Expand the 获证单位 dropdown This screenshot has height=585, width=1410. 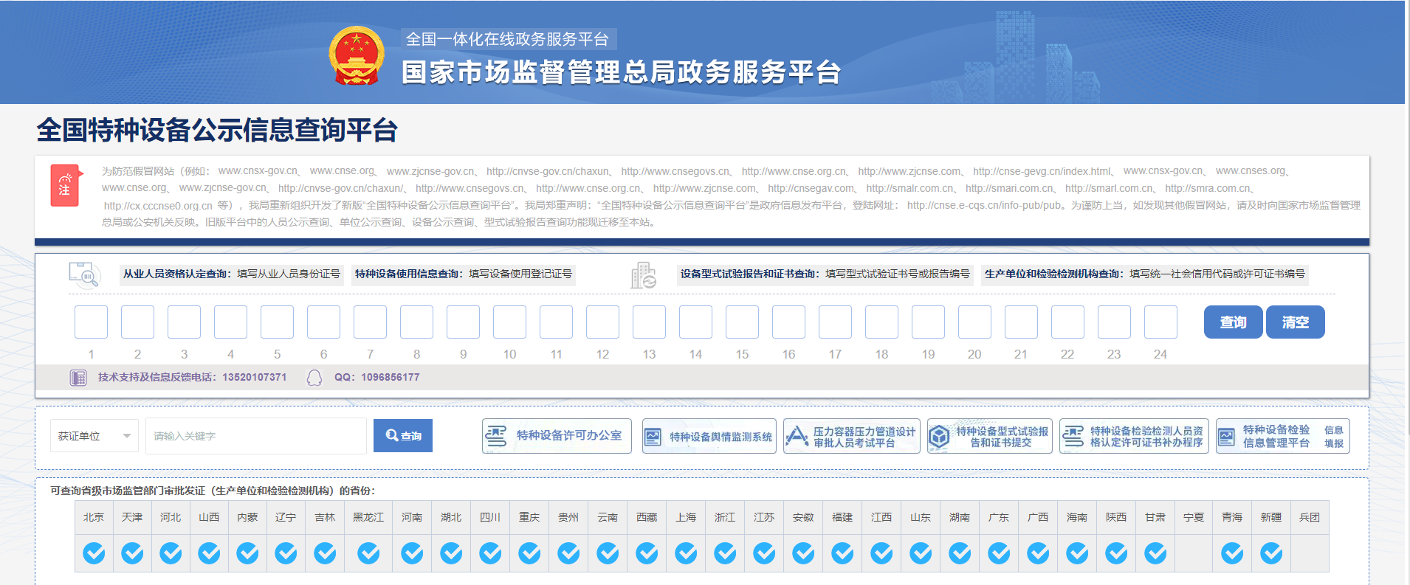pos(94,436)
